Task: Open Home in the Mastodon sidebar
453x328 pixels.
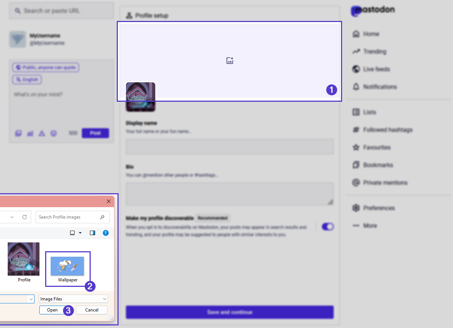Action: point(372,34)
